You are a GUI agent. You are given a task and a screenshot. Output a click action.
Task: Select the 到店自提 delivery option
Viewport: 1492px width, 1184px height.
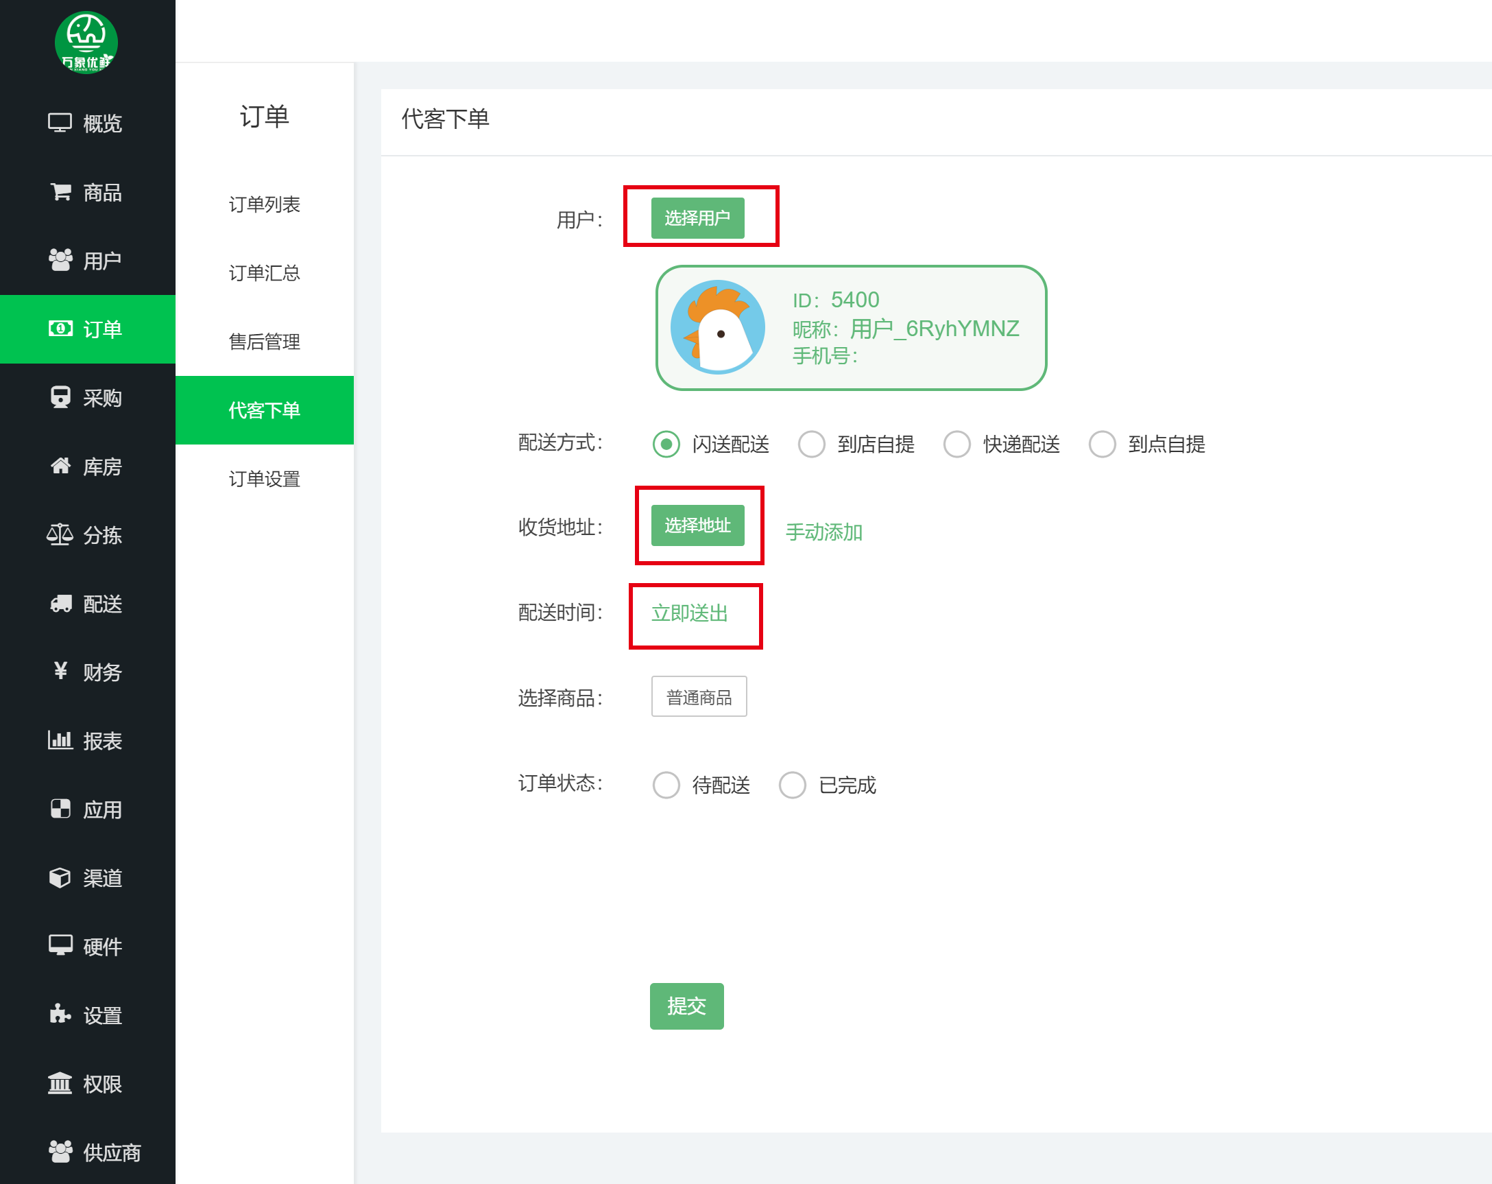click(811, 445)
